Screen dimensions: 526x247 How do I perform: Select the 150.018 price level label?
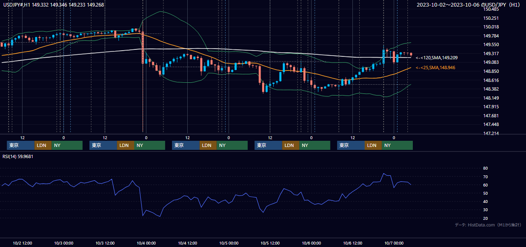tap(492, 27)
